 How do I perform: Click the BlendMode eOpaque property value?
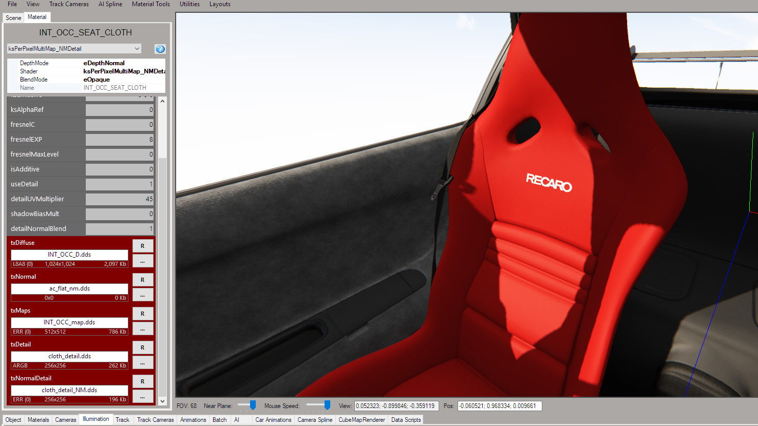click(124, 80)
